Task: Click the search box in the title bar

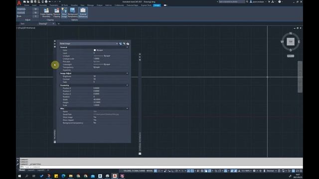Action: (232, 1)
